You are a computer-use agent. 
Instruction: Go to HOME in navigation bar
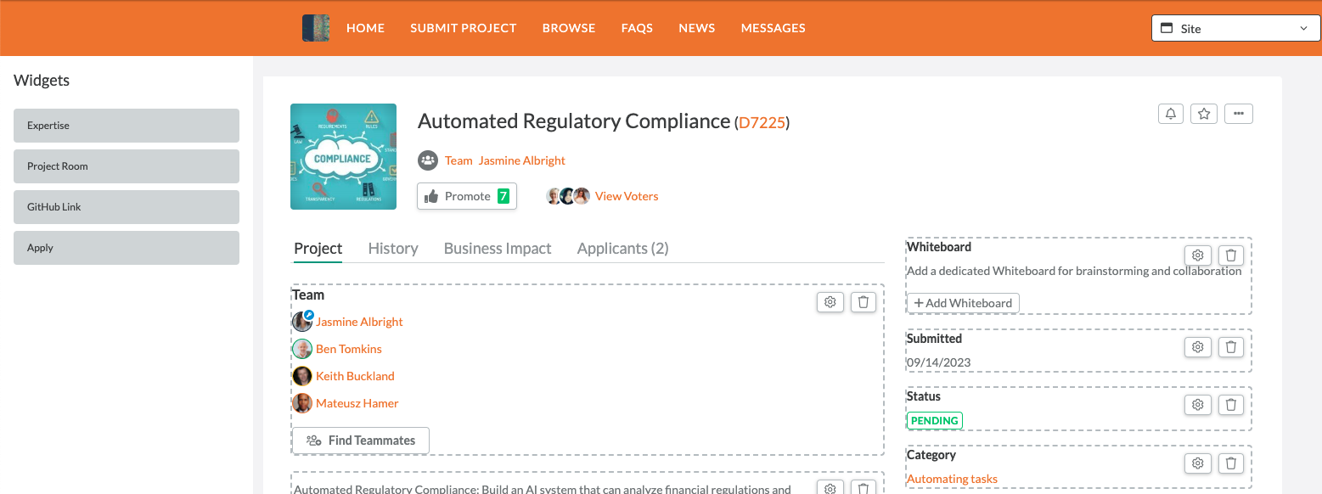[x=365, y=28]
